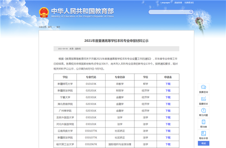Download 吉林外国语大学 法学 application form
226x148 pixels.
click(x=168, y=118)
